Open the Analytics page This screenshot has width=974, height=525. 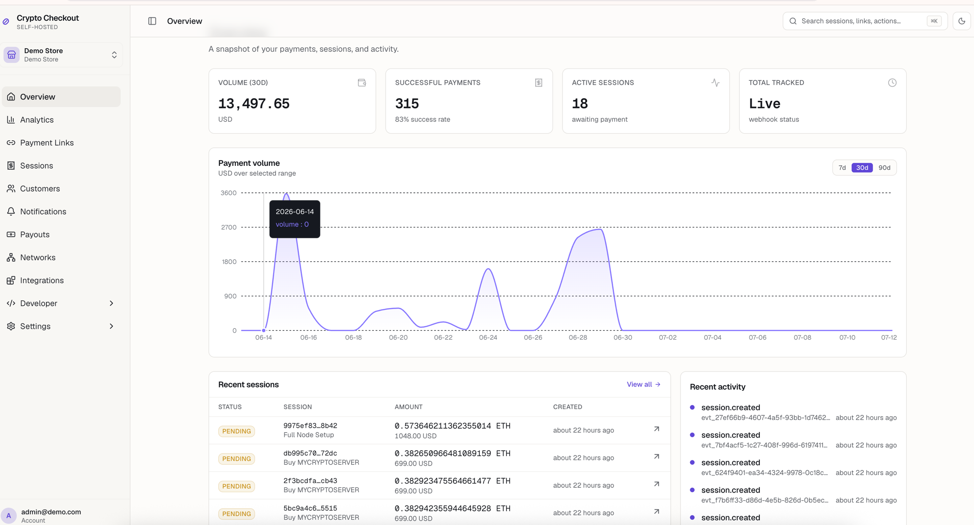coord(61,119)
